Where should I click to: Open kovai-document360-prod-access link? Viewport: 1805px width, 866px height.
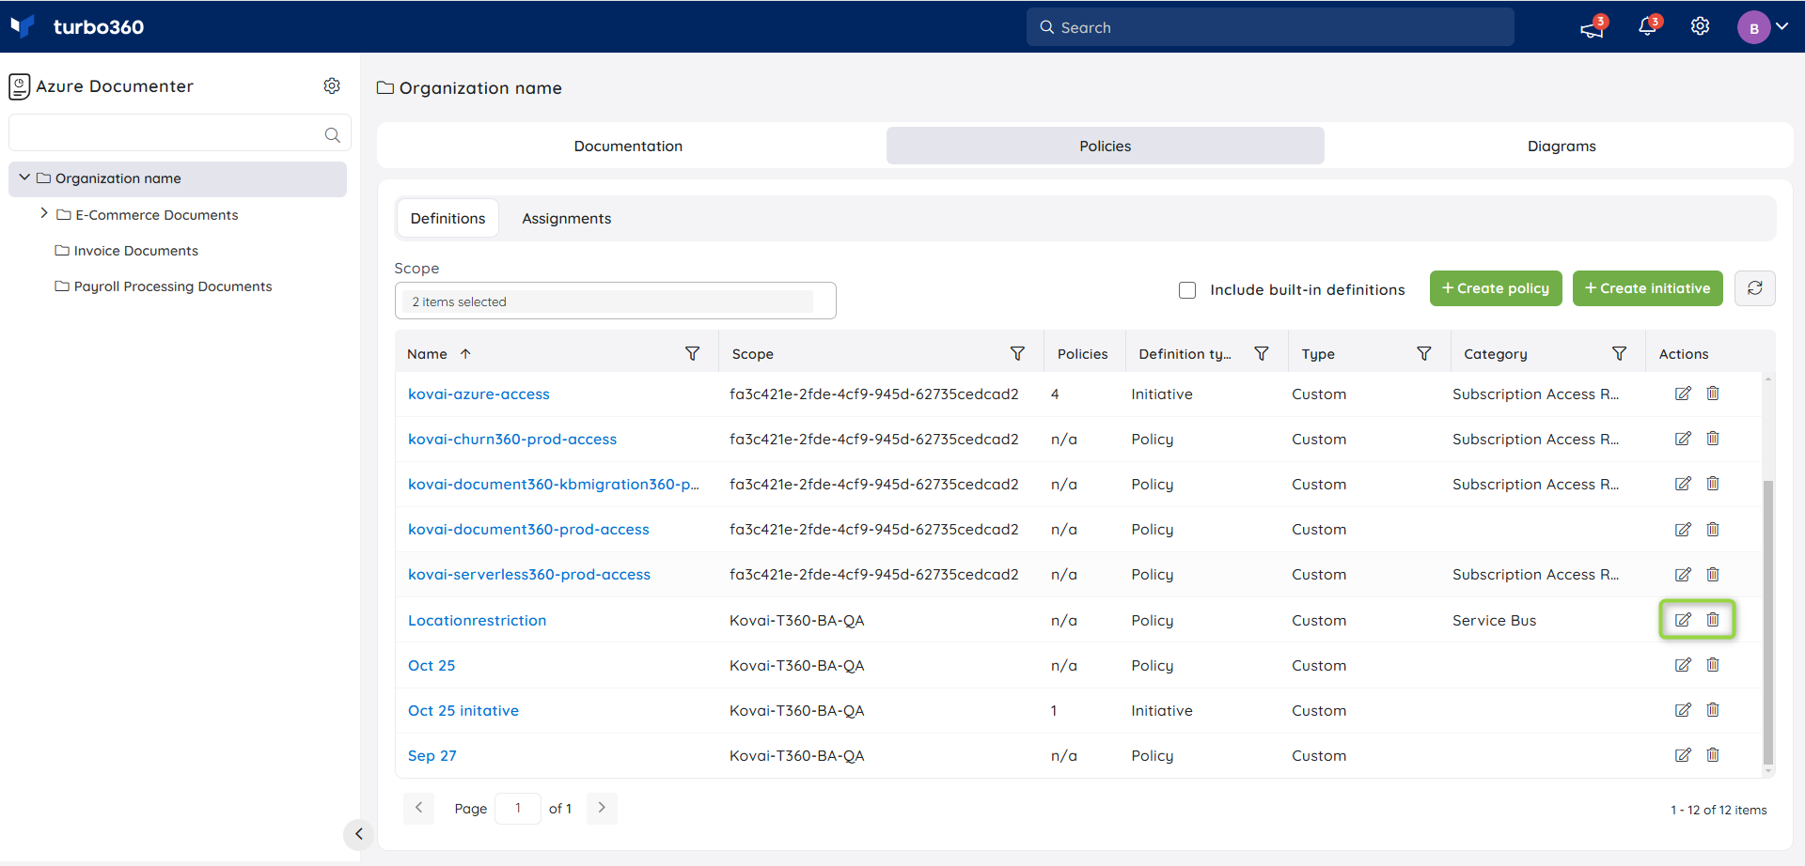528,530
